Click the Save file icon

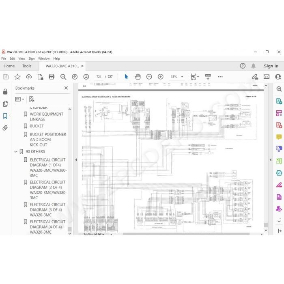point(6,77)
